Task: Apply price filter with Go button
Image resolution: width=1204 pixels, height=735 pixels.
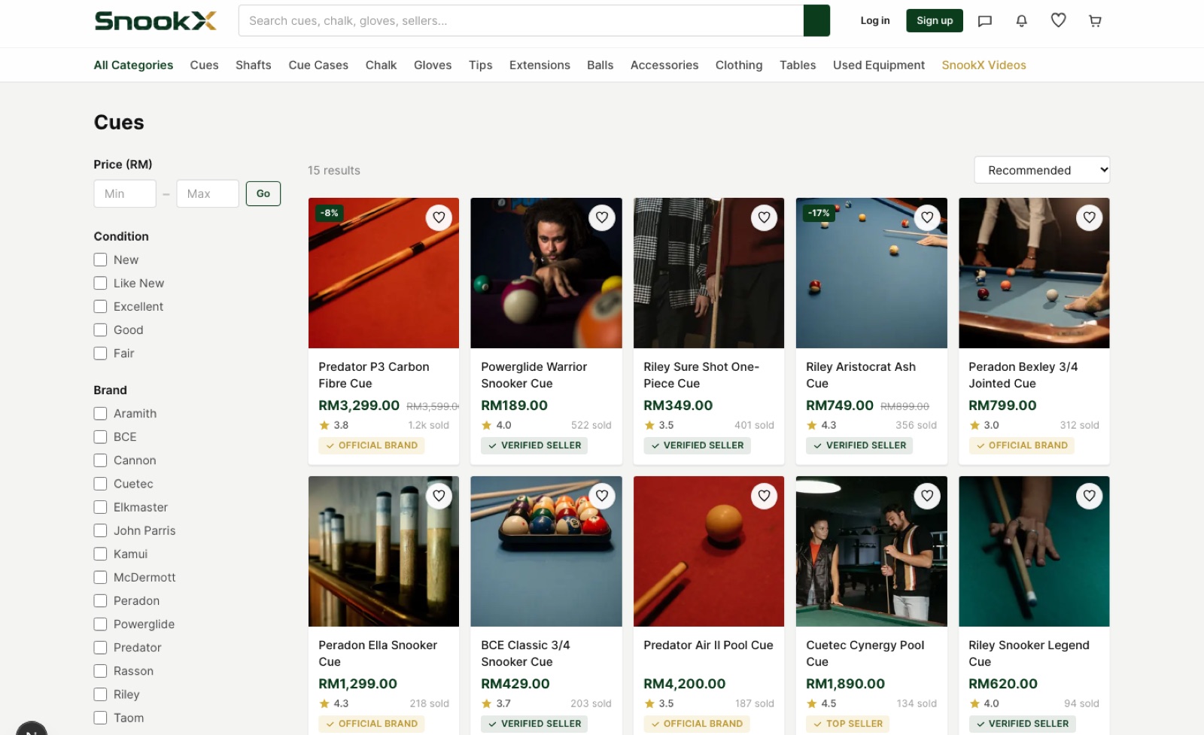Action: [263, 193]
